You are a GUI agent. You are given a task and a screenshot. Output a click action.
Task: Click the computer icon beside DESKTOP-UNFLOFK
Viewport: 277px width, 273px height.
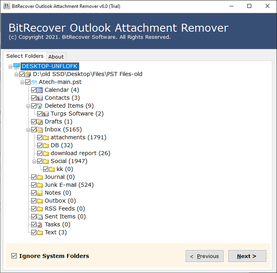(x=17, y=66)
